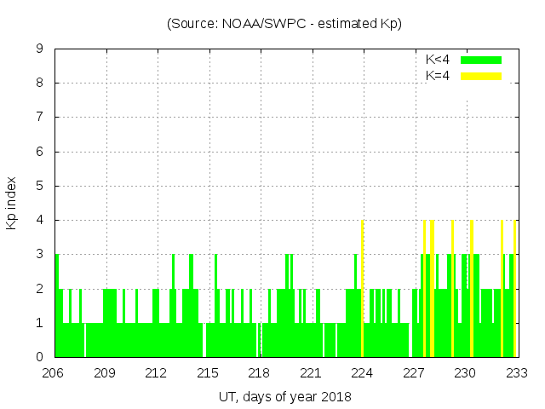Select x-axis tick label 227
The height and width of the screenshot is (409, 545).
coord(414,373)
